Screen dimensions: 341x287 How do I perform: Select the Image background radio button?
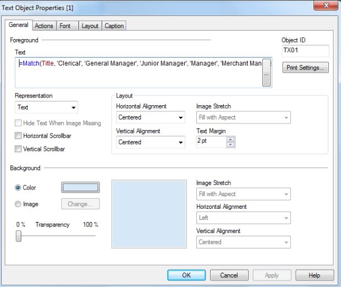tap(19, 204)
